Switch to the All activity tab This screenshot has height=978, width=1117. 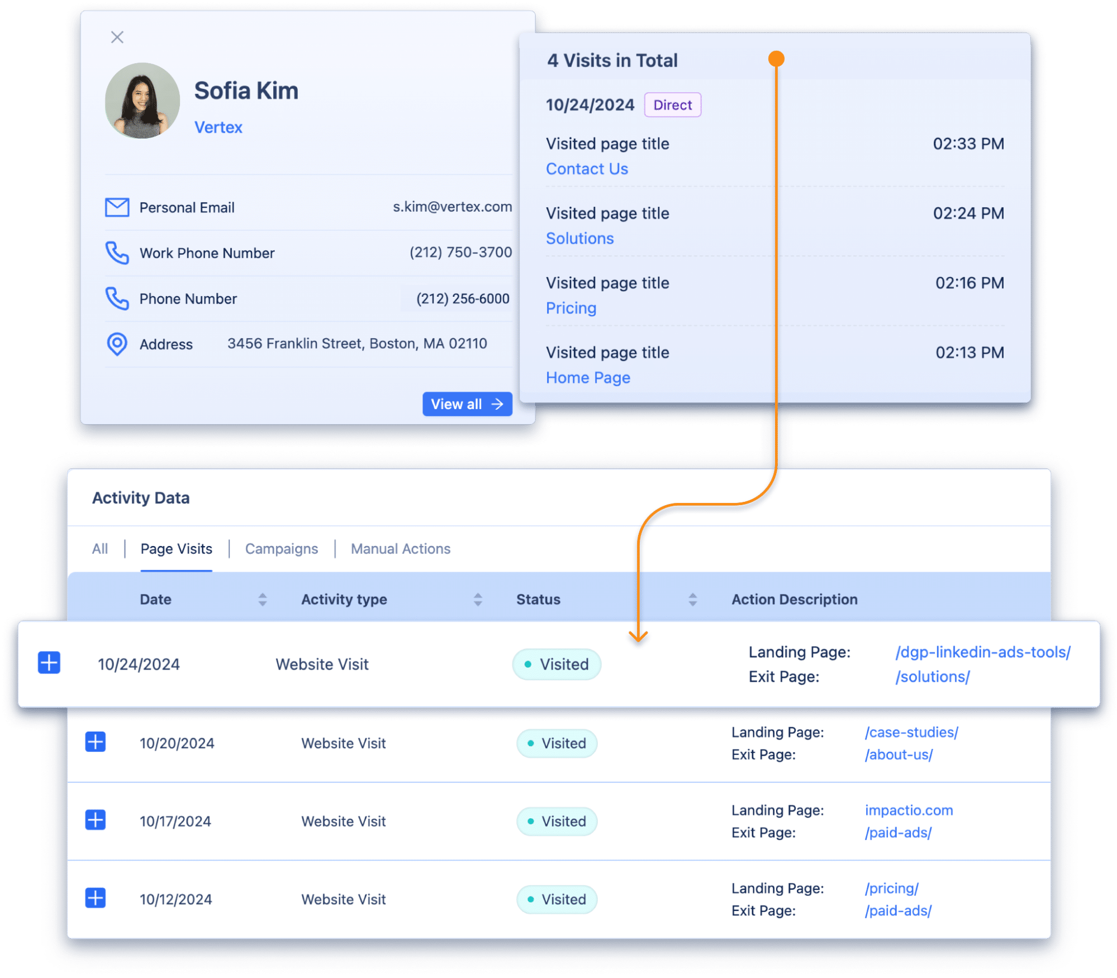click(100, 549)
